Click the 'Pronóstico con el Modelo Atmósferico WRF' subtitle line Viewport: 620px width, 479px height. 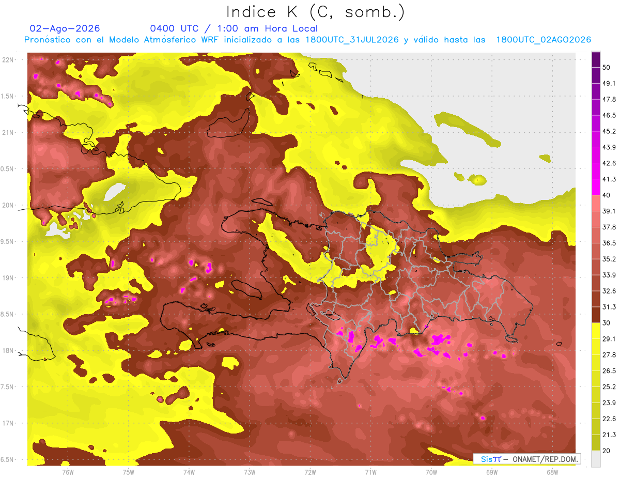308,40
